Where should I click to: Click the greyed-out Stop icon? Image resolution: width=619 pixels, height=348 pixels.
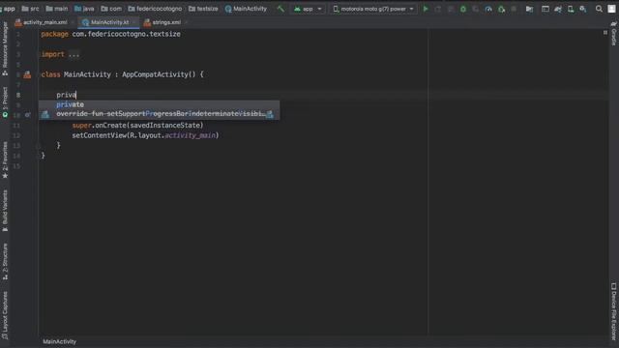tap(514, 9)
